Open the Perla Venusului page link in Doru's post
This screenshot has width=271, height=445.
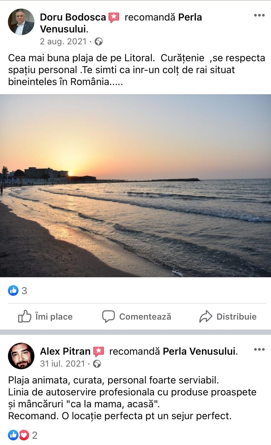pos(121,23)
